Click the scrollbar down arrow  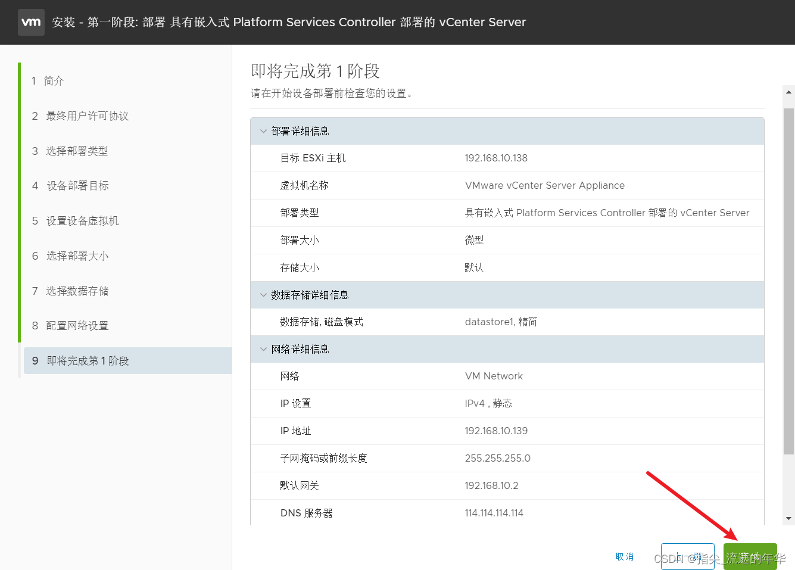coord(788,519)
